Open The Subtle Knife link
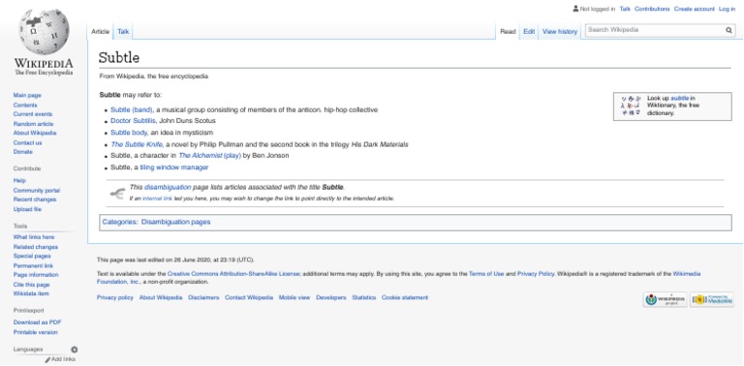The image size is (744, 366). [137, 144]
